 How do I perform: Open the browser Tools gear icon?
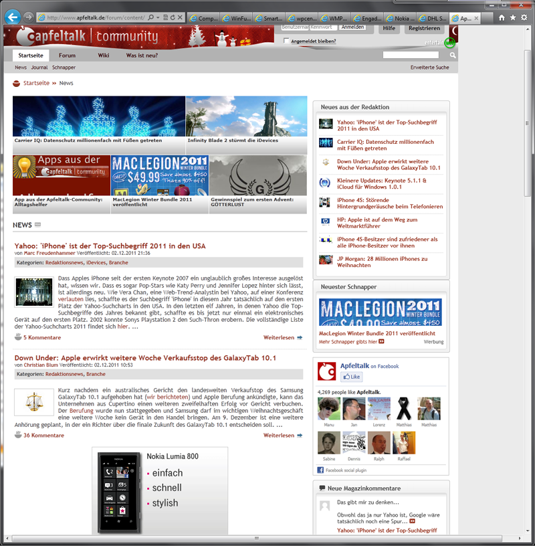point(524,17)
